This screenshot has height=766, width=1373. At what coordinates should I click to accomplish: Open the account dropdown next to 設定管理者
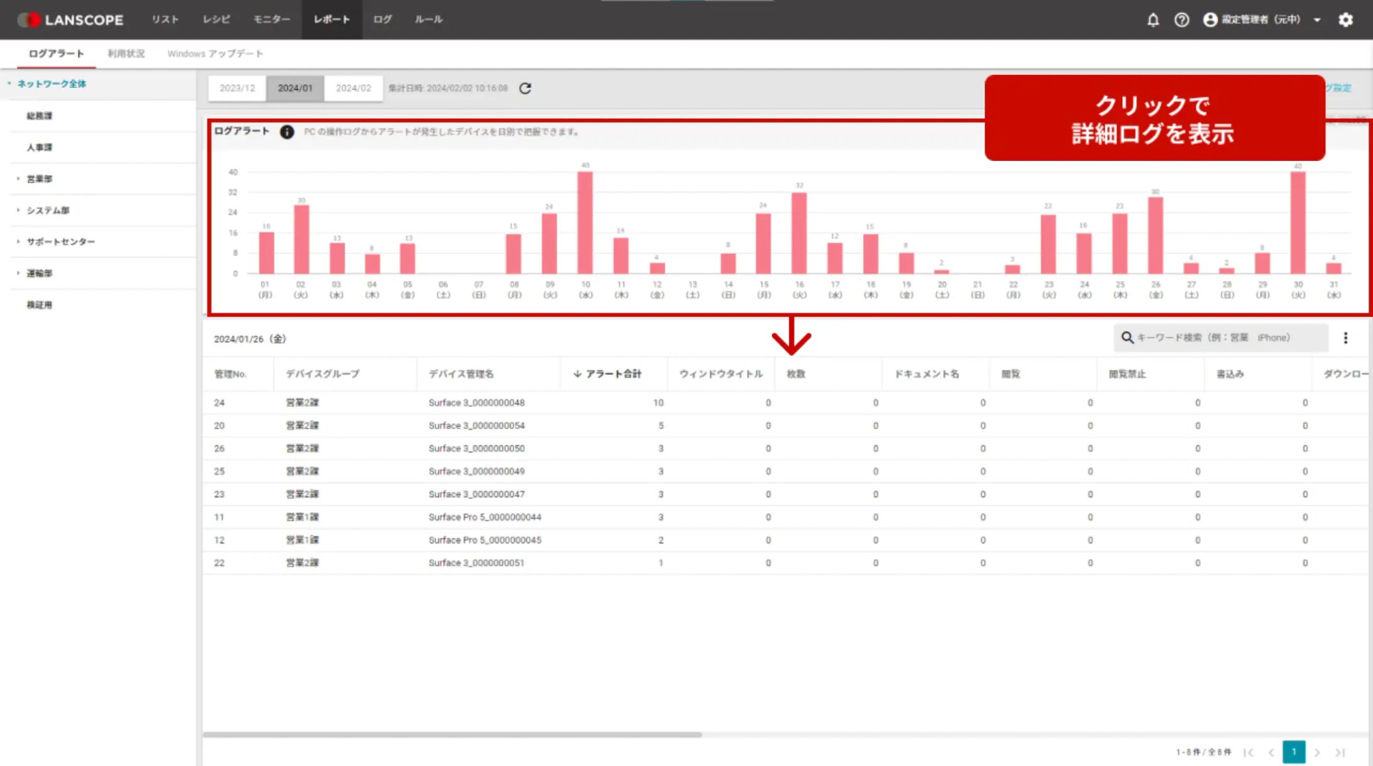(x=1318, y=19)
